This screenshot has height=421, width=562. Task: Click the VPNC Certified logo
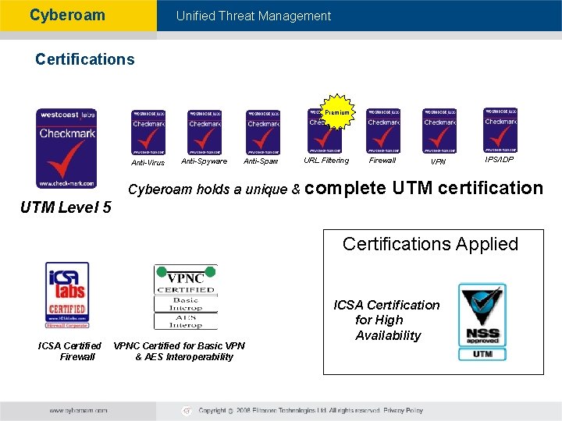(x=186, y=297)
